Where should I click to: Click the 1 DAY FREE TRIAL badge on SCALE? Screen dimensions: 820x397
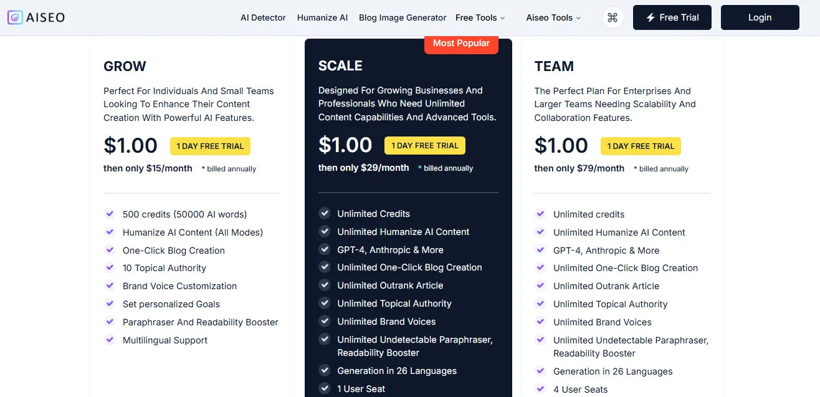[424, 145]
